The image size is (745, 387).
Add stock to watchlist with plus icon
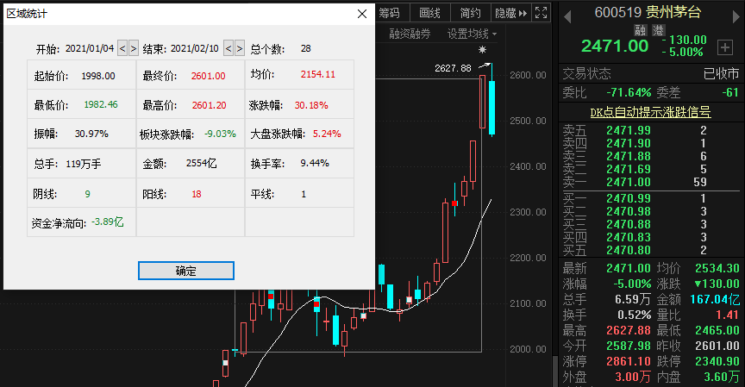pos(724,46)
